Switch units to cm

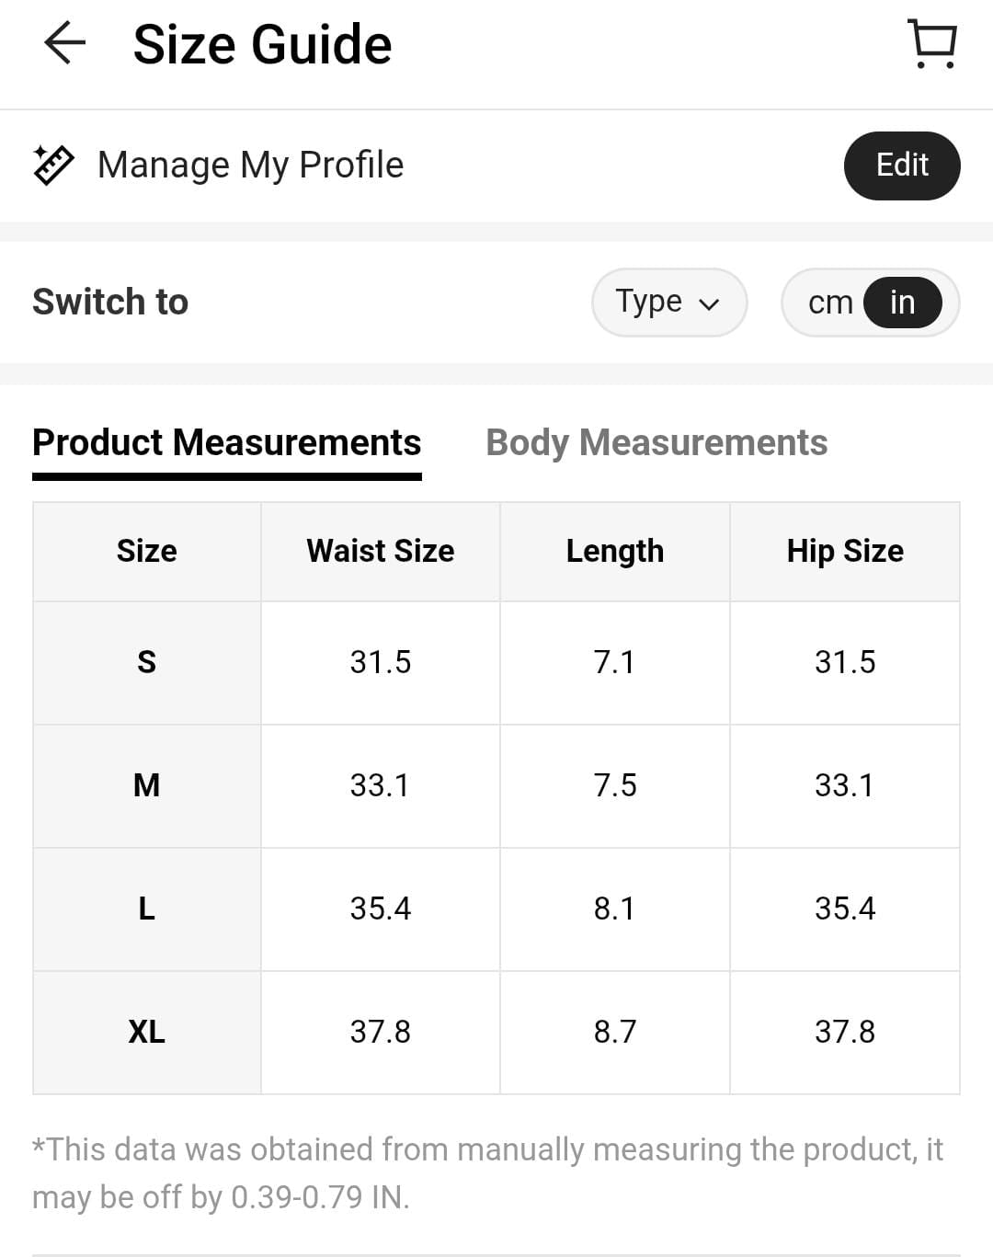pyautogui.click(x=829, y=303)
